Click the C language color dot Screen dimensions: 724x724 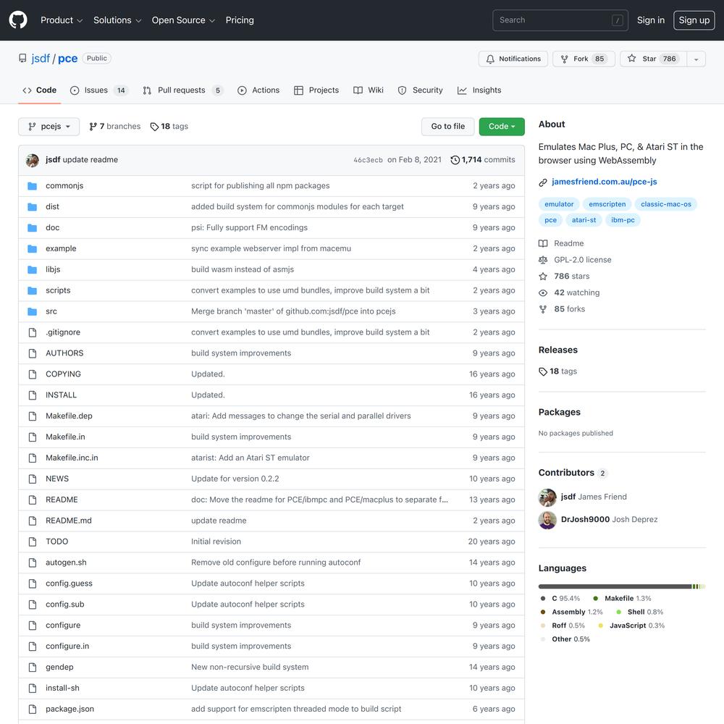coord(543,599)
